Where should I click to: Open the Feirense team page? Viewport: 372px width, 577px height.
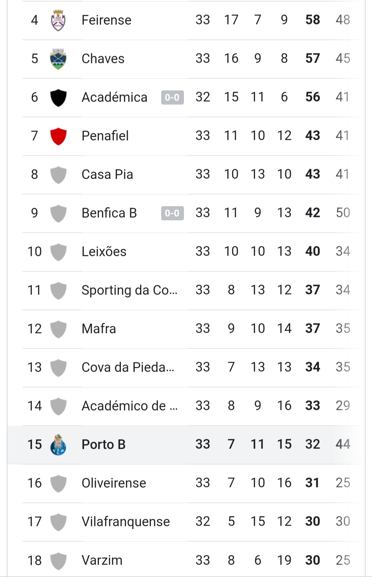pyautogui.click(x=106, y=20)
